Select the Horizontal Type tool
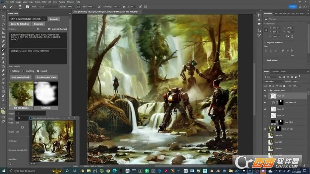The width and height of the screenshot is (310, 174). point(3,83)
